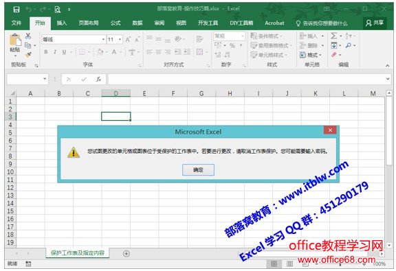The image size is (396, 271).
Task: Select the column D header
Action: coord(116,93)
